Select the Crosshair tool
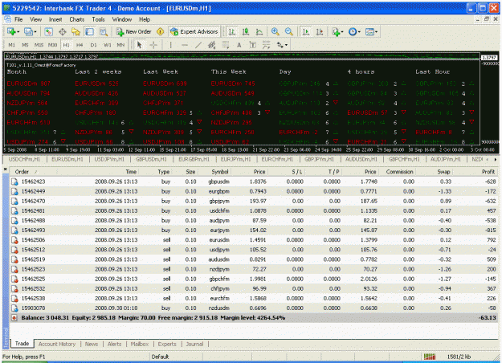Image resolution: width=502 pixels, height=363 pixels. pyautogui.click(x=153, y=45)
